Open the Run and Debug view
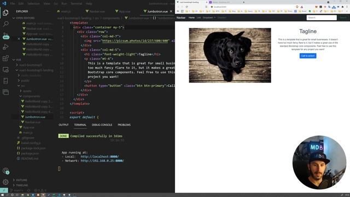The image size is (350, 197). click(5, 47)
